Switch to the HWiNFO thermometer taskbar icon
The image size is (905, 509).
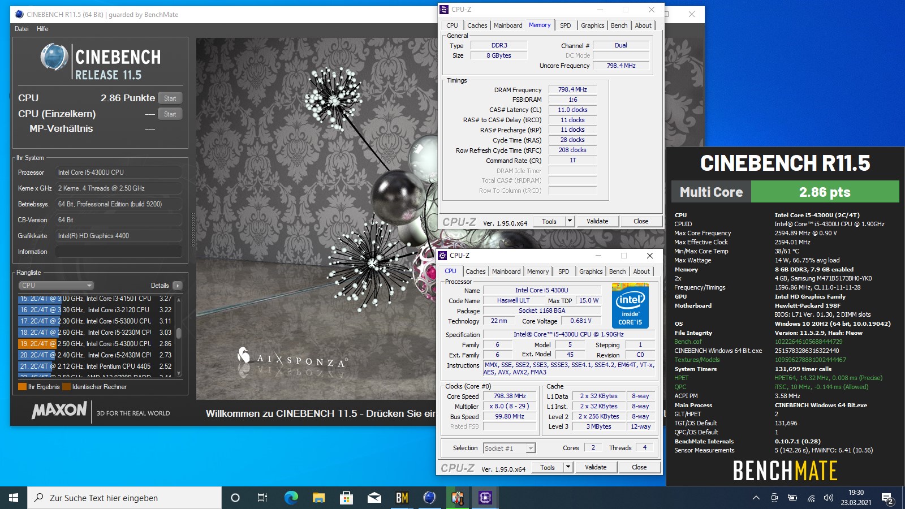tap(457, 498)
